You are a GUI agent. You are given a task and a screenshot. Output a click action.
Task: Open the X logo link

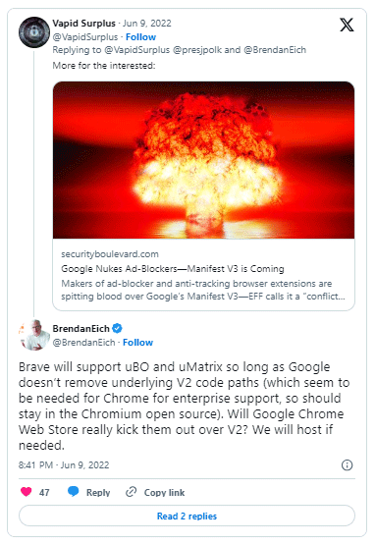pos(347,25)
